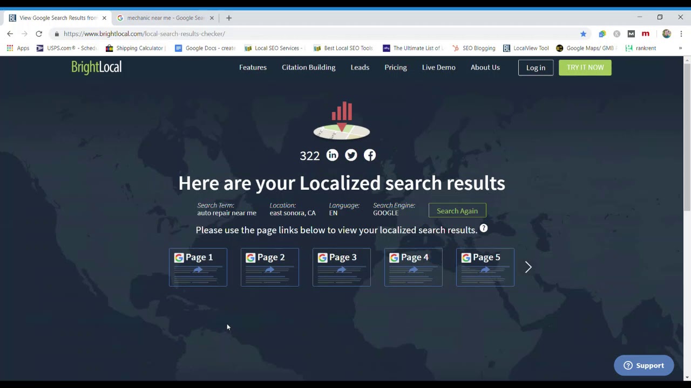Click the Search Again button
Viewport: 691px width, 388px height.
tap(457, 211)
